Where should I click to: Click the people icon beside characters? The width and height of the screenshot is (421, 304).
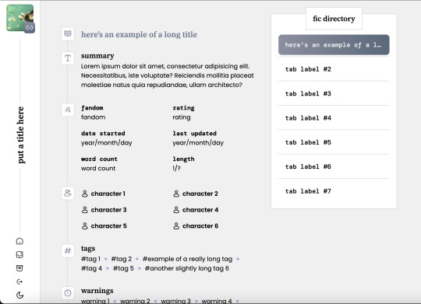pyautogui.click(x=68, y=193)
